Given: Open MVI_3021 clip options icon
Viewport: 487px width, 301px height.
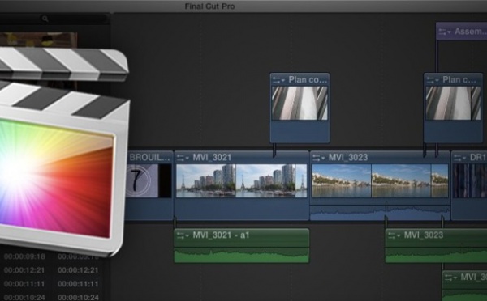Looking at the screenshot, I should coord(183,158).
